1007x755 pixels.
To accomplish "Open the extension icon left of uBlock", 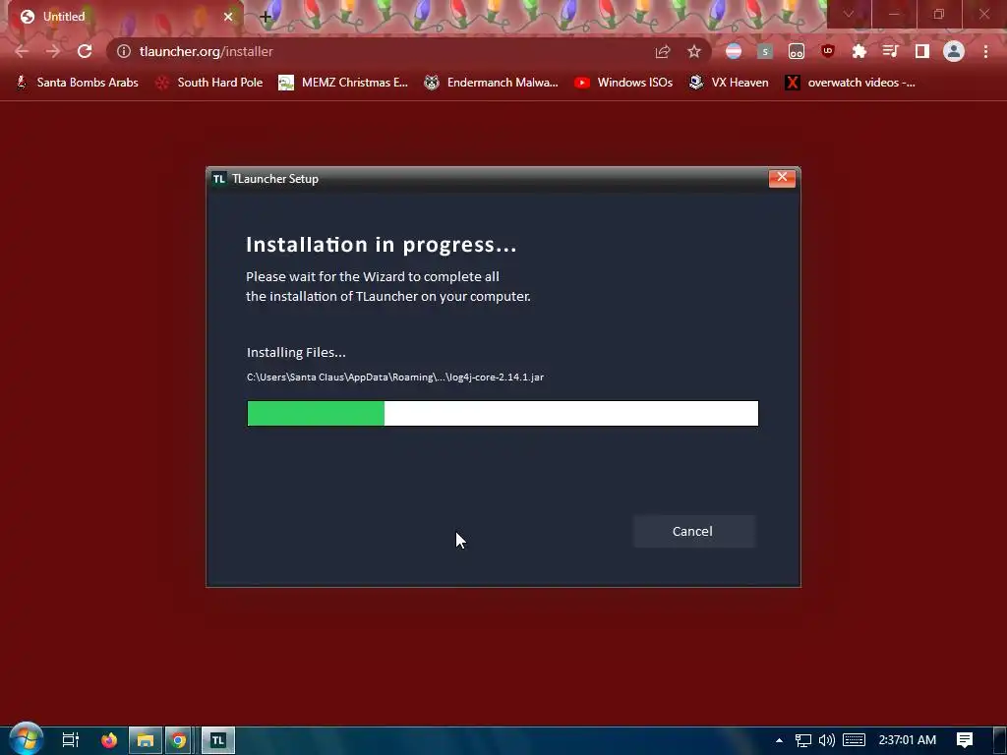I will pos(797,51).
